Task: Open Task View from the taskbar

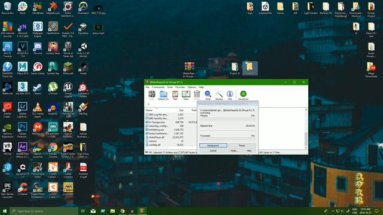Action: [x=83, y=211]
